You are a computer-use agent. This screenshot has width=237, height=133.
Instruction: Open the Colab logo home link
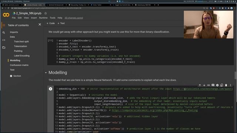(x=6, y=15)
